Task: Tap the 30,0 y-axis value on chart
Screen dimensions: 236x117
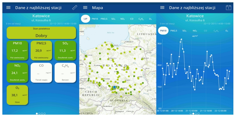Action: pyautogui.click(x=159, y=43)
